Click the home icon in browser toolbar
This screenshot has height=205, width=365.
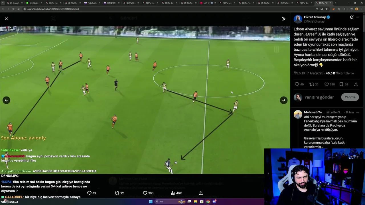click(19, 9)
